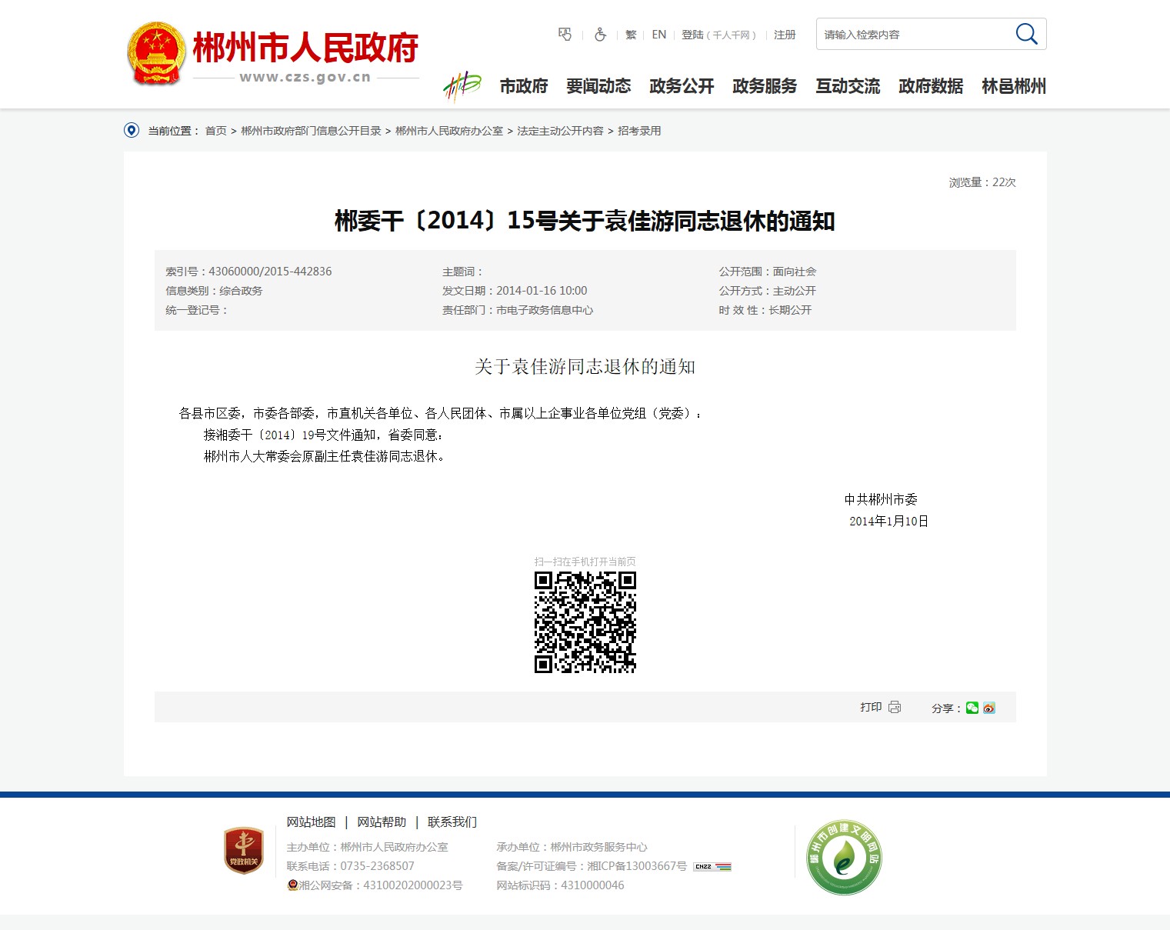Open the 要闻动态 navigation menu
This screenshot has width=1170, height=930.
(598, 86)
